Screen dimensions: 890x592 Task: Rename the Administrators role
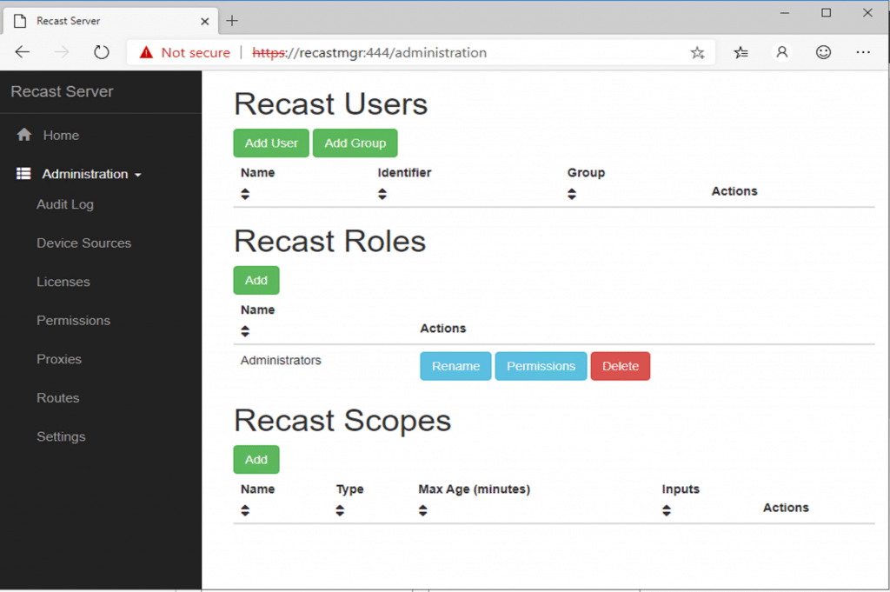(x=455, y=366)
